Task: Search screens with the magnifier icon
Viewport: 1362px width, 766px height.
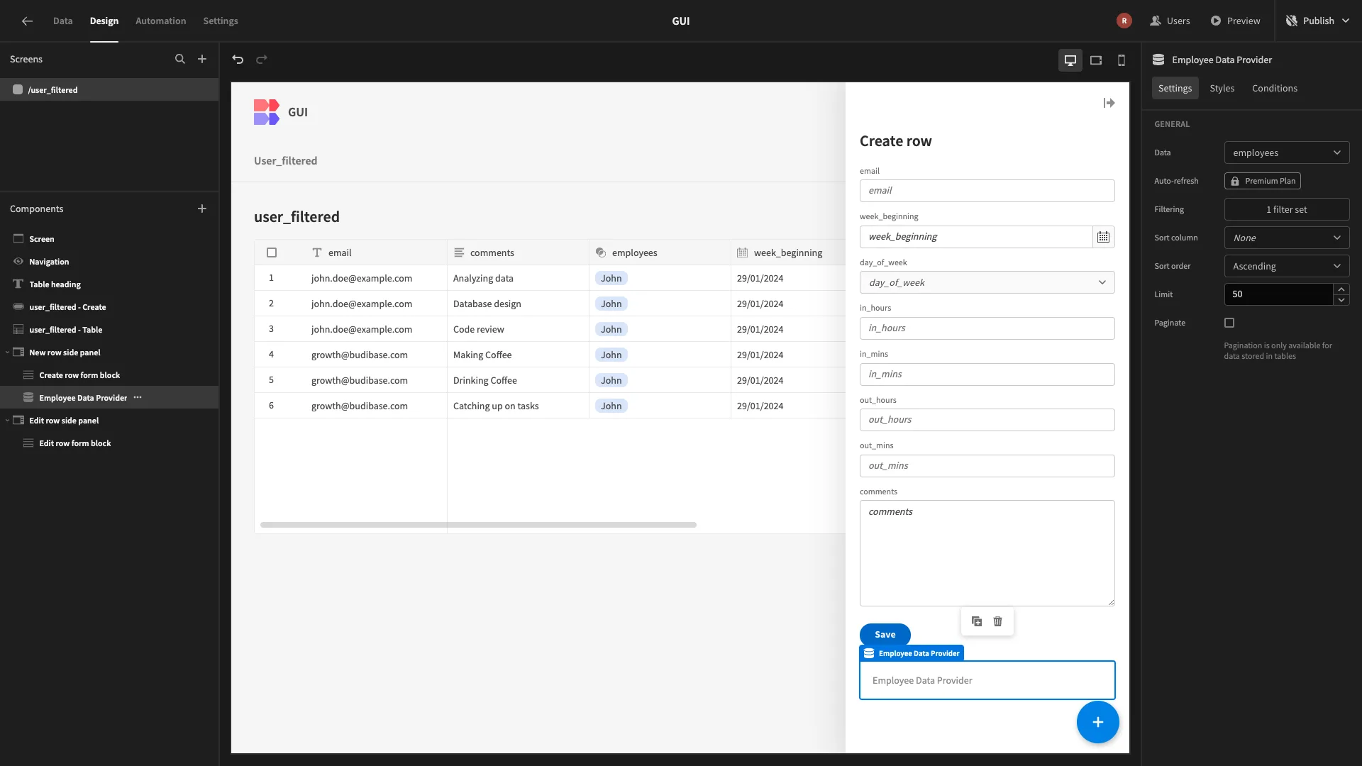Action: pyautogui.click(x=180, y=59)
